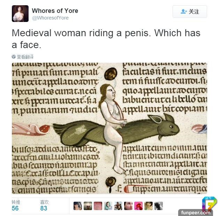Click the globe icon beside 查看翻译
The height and width of the screenshot is (216, 220).
click(14, 57)
